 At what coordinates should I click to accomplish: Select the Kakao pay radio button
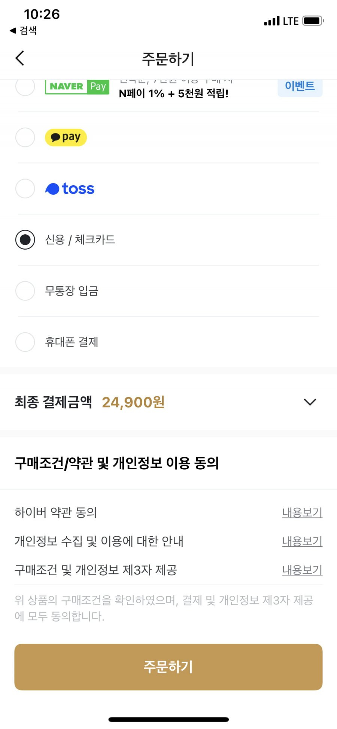[x=25, y=137]
